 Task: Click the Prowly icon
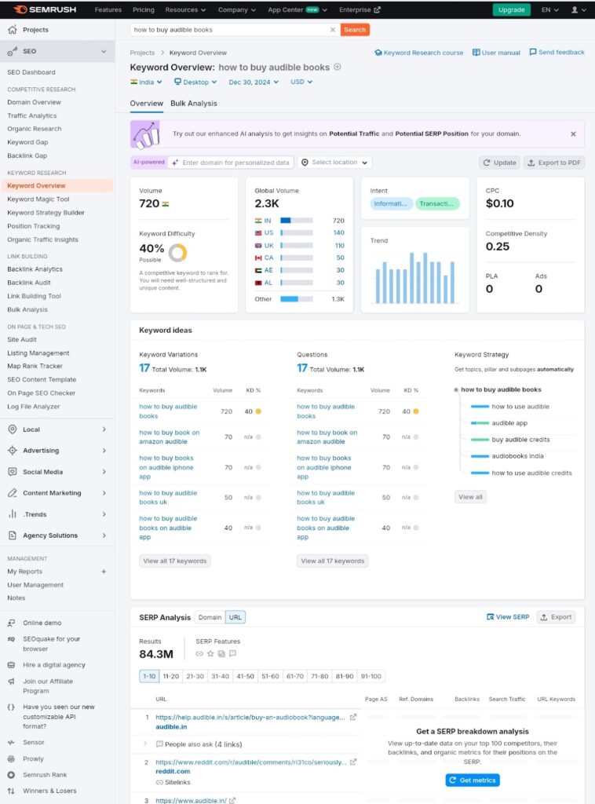click(x=11, y=759)
